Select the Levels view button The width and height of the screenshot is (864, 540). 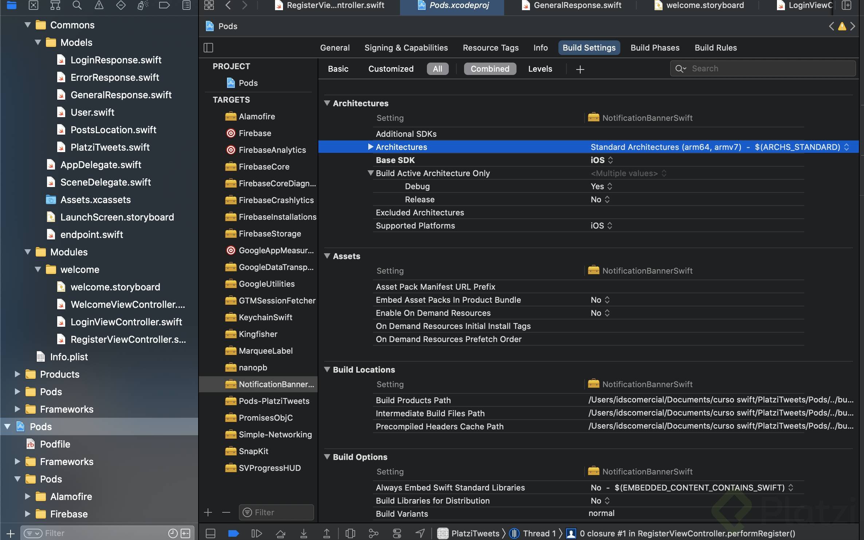tap(540, 69)
